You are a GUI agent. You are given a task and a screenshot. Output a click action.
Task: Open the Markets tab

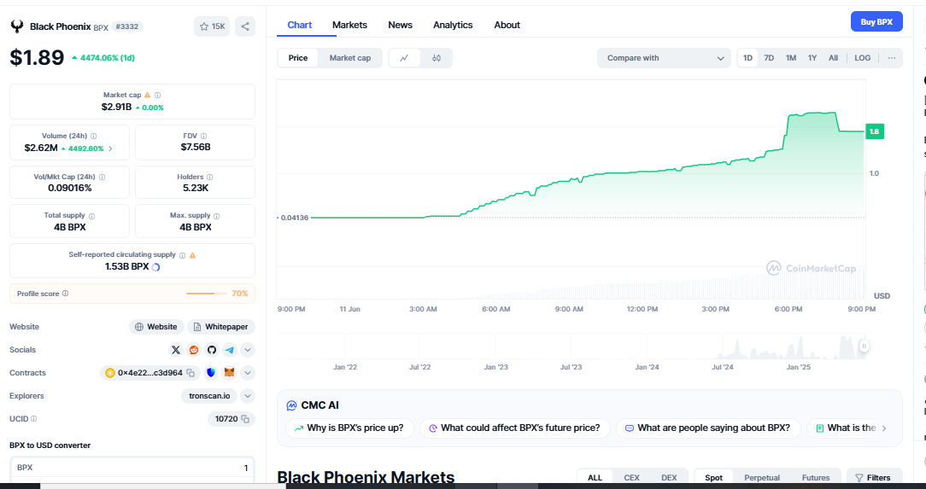pos(349,25)
